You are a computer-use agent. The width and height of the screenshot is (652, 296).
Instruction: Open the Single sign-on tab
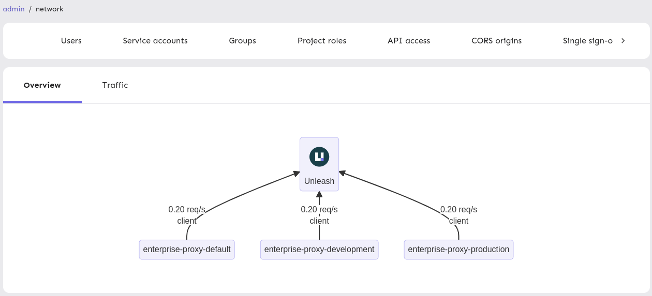(587, 41)
